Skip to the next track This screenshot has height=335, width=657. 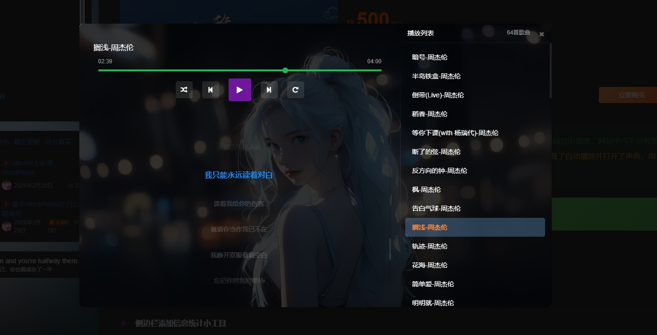coord(269,90)
